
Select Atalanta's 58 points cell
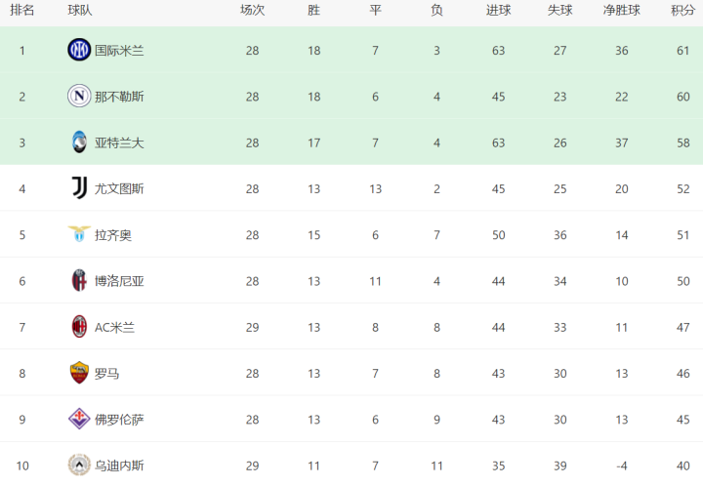(682, 142)
